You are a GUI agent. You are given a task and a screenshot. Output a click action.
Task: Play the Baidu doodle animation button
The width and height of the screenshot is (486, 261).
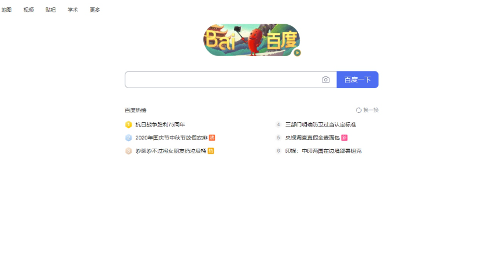pyautogui.click(x=297, y=53)
